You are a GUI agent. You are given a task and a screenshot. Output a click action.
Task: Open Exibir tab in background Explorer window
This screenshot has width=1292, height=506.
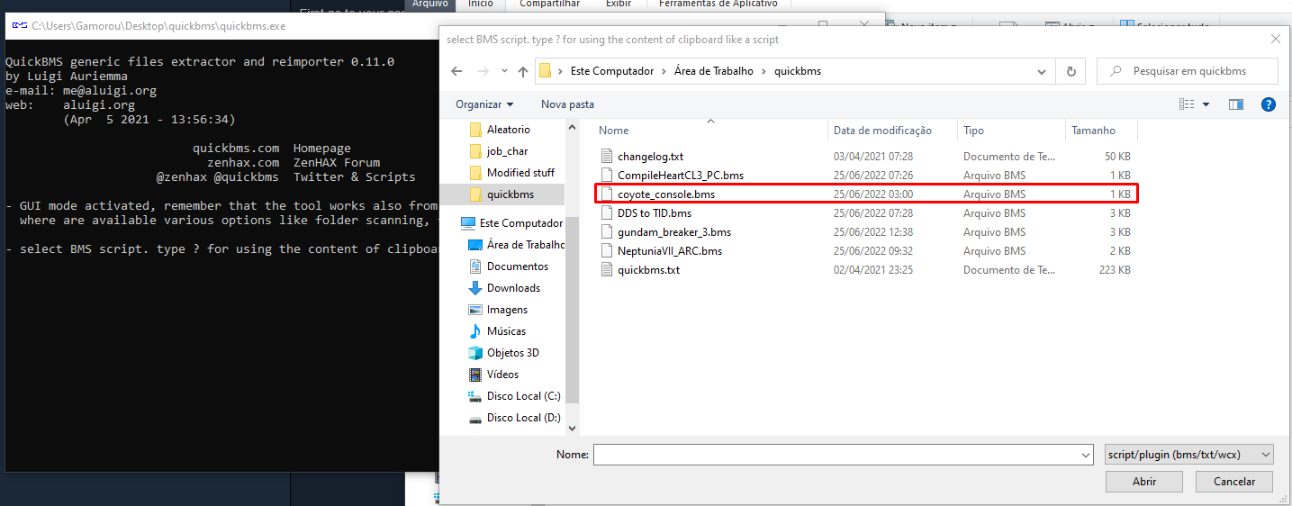[618, 4]
